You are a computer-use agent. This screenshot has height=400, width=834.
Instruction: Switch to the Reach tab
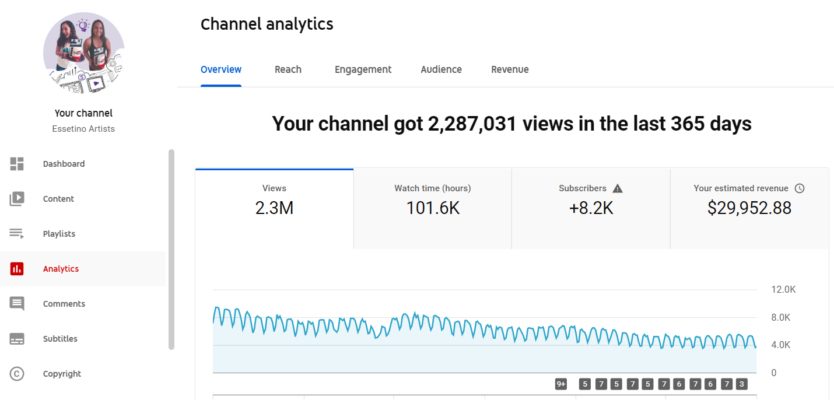(288, 69)
